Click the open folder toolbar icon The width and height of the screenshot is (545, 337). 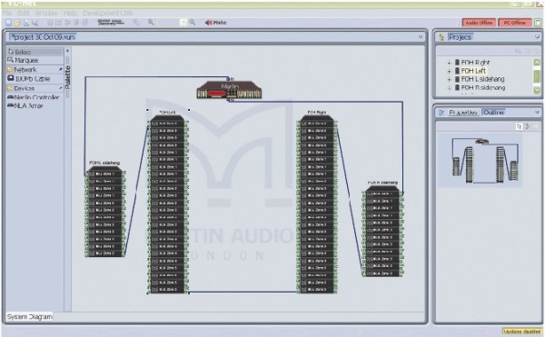17,23
